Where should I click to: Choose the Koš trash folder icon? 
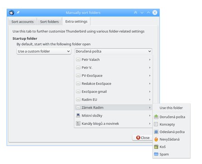(x=156, y=147)
